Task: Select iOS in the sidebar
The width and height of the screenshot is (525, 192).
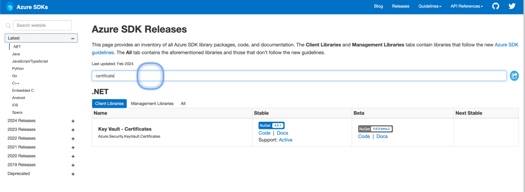Action: click(x=15, y=105)
